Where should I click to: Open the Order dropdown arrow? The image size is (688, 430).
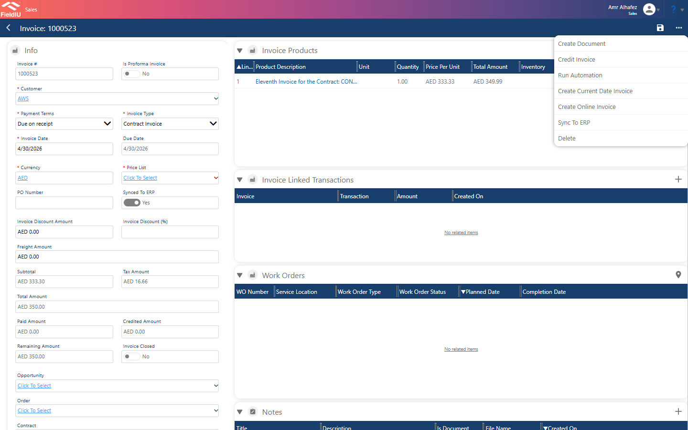point(216,410)
